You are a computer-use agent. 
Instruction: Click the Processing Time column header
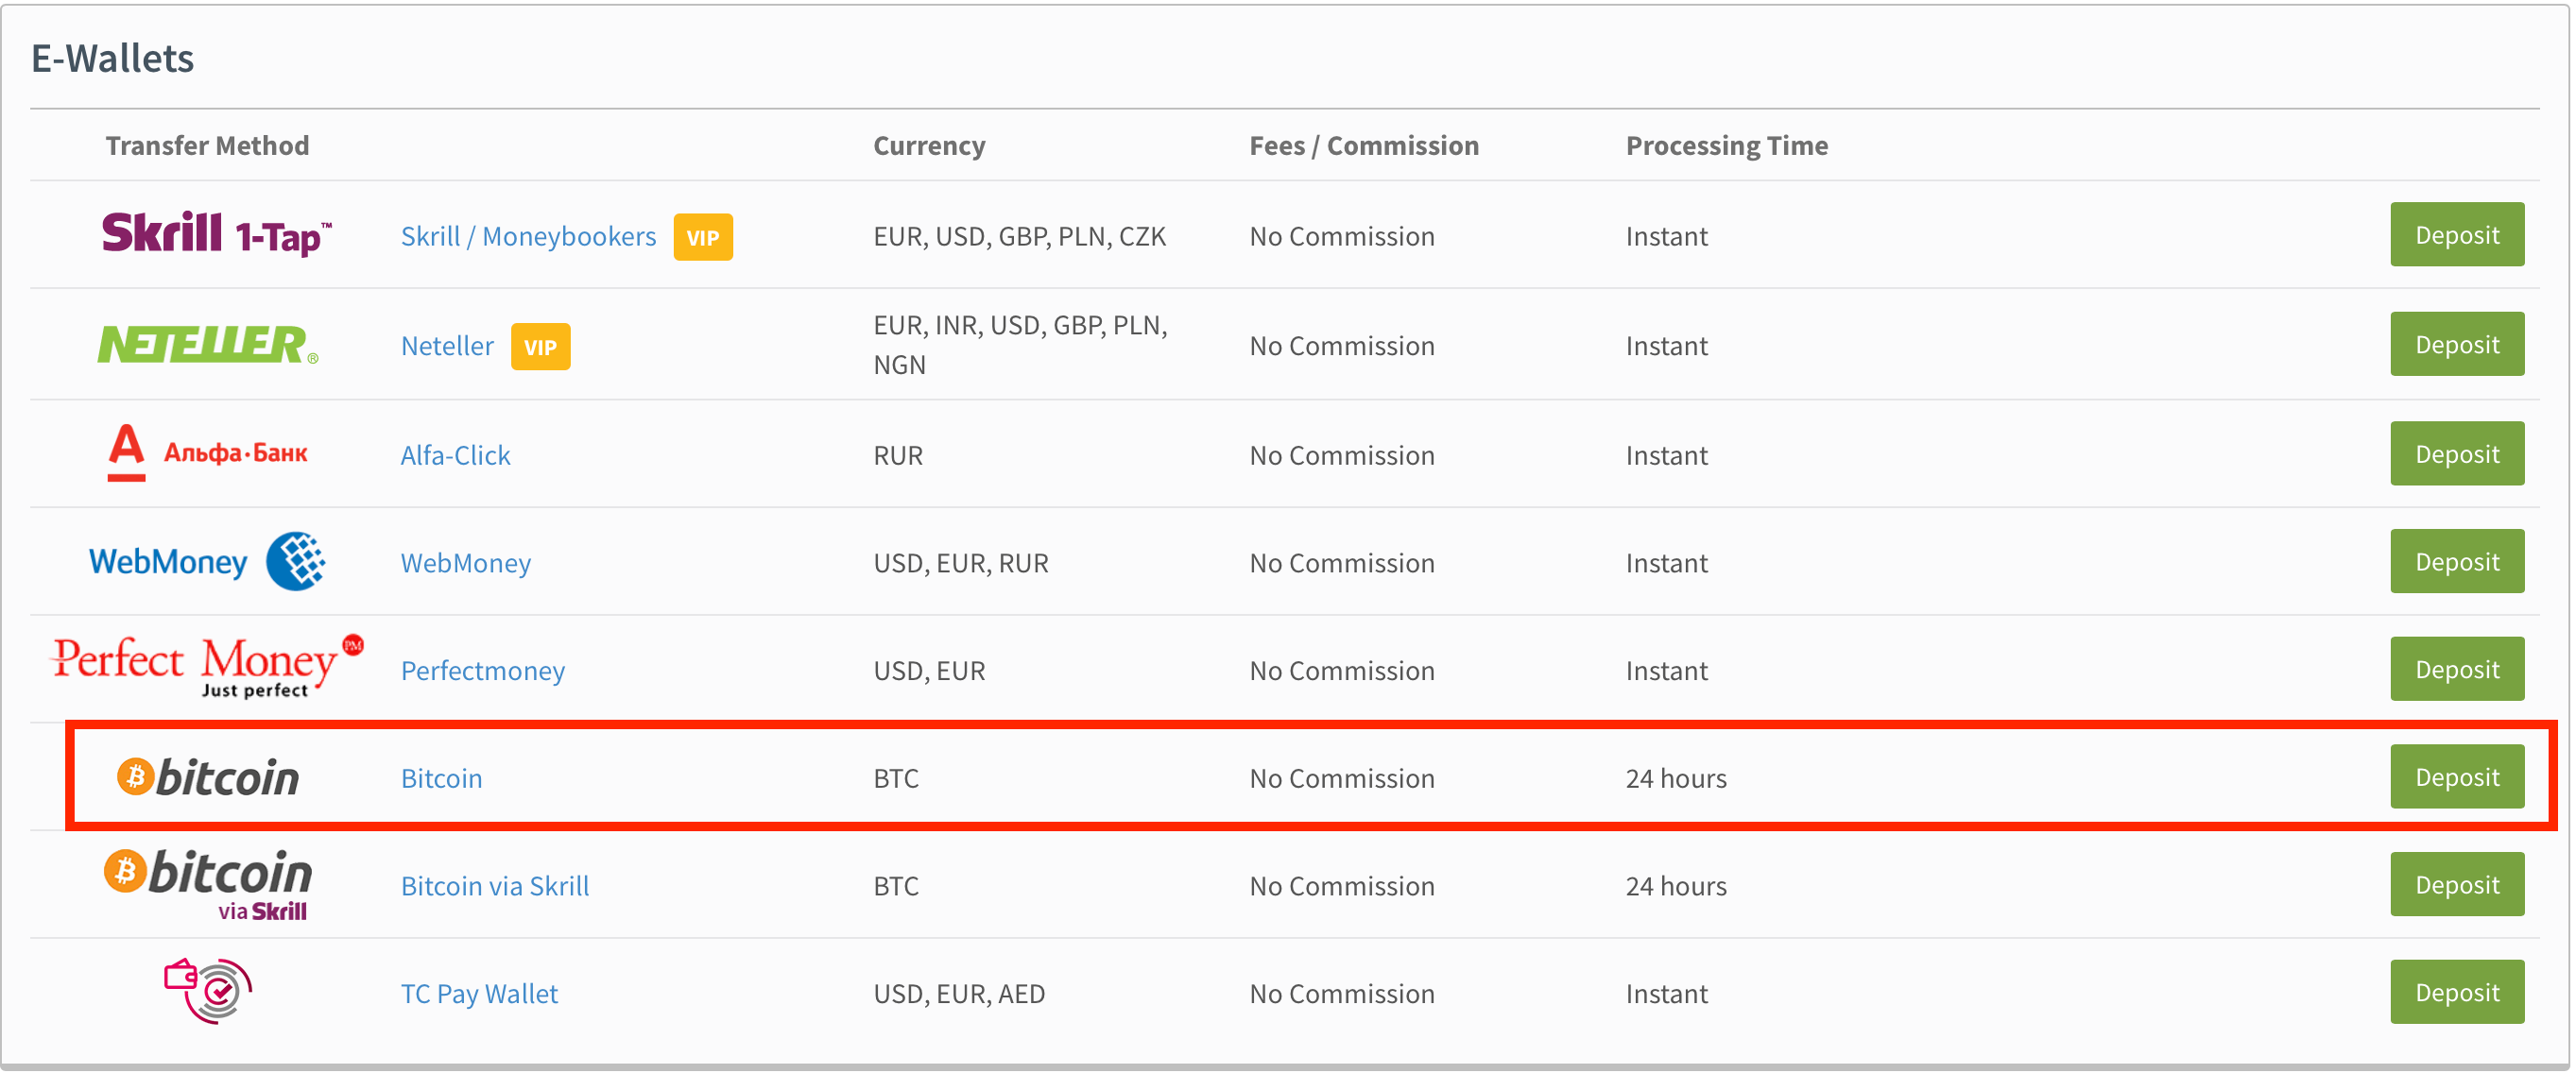tap(1727, 146)
